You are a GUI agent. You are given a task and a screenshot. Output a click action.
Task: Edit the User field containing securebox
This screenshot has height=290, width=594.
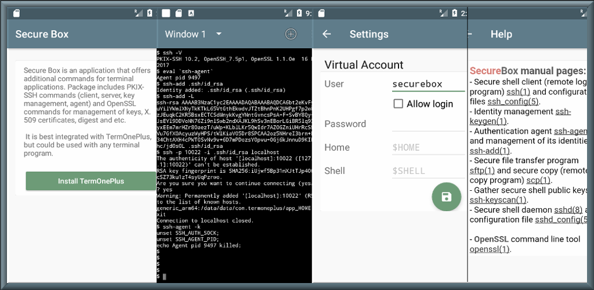coord(428,84)
